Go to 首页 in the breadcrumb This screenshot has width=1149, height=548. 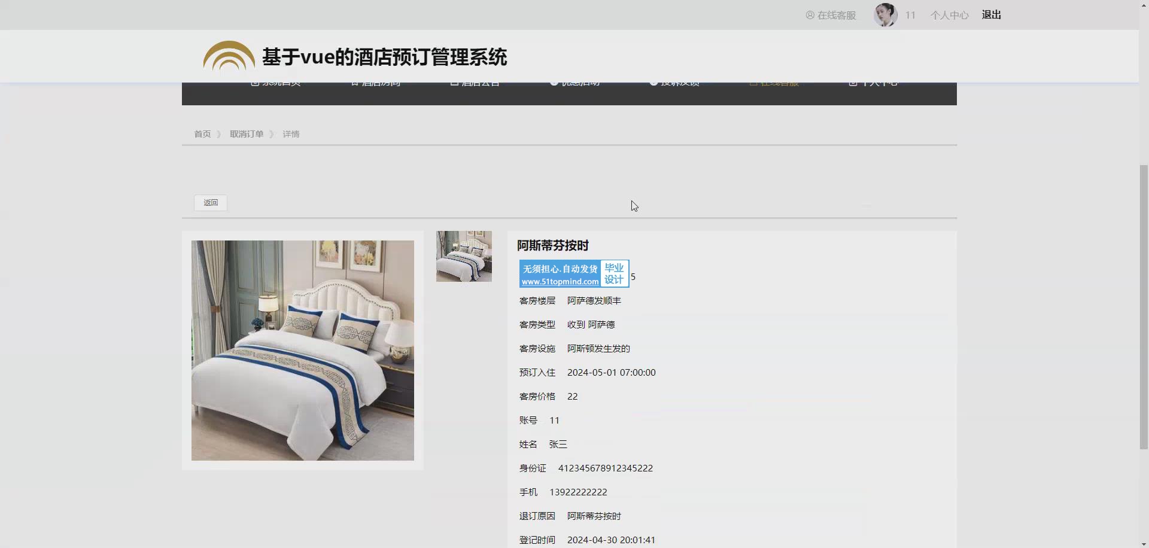tap(202, 134)
